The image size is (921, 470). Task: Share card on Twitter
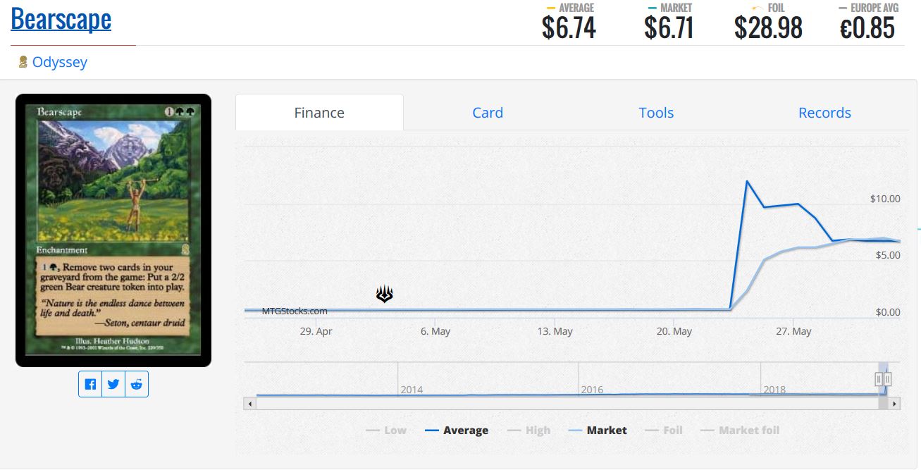(x=113, y=384)
